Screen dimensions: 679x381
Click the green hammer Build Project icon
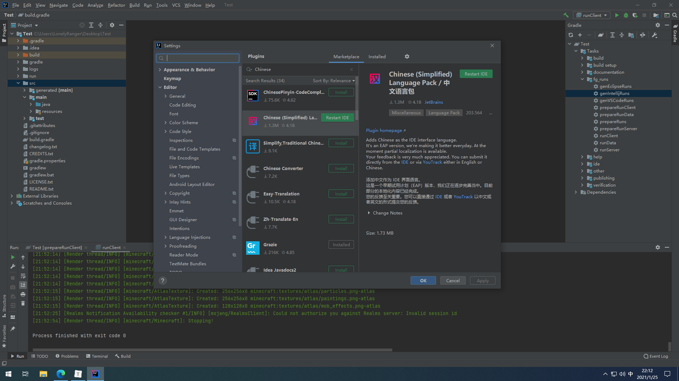(x=566, y=15)
